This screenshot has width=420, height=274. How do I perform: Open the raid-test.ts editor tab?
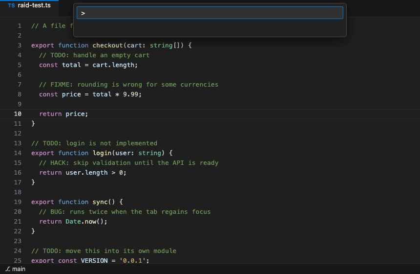click(29, 5)
